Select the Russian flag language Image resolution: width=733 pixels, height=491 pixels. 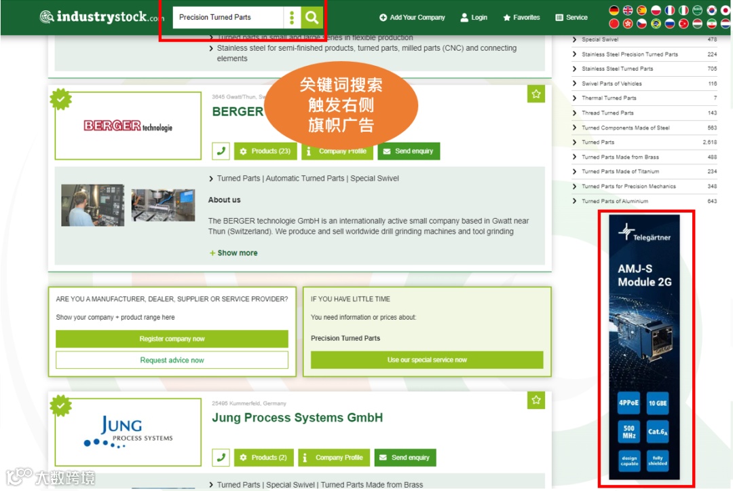coord(669,23)
